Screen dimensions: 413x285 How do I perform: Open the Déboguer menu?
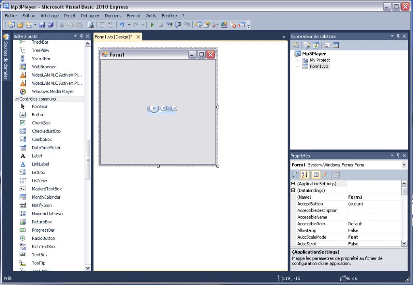90,16
